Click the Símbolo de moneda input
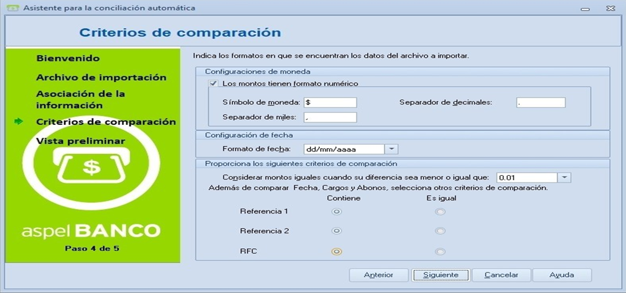Screen dimensions: 626x293 pos(330,102)
